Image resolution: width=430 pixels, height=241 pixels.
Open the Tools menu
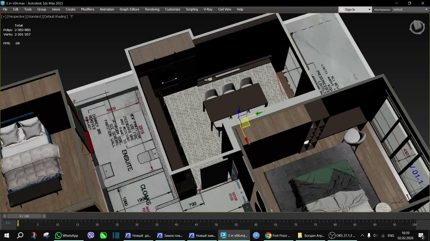[28, 9]
